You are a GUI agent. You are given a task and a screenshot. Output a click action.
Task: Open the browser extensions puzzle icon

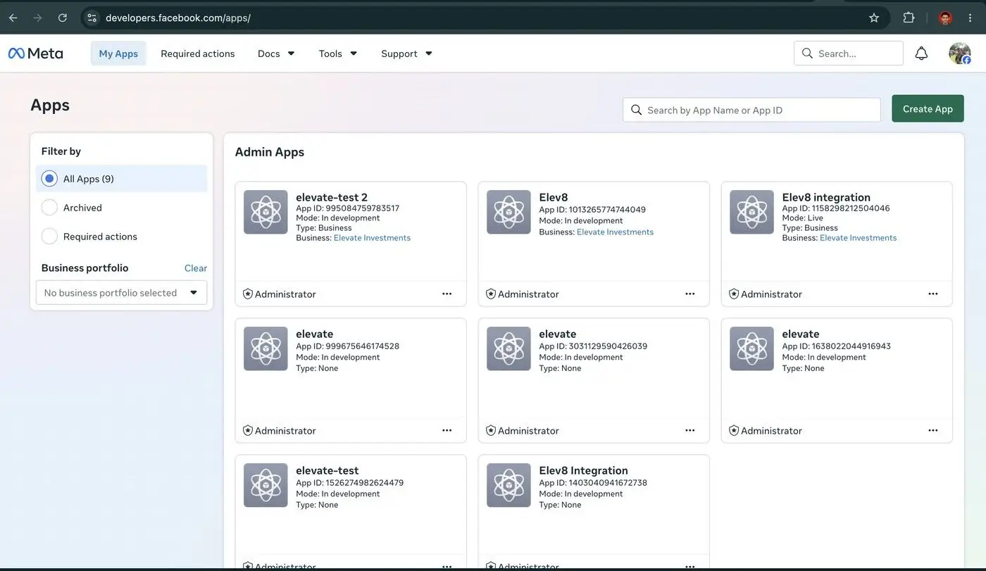coord(909,18)
